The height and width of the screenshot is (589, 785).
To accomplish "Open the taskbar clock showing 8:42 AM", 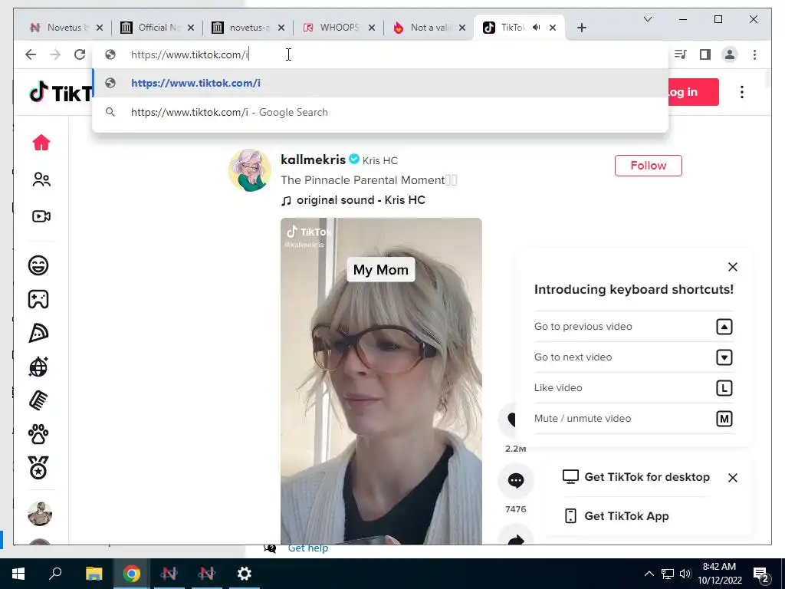I will pyautogui.click(x=720, y=574).
